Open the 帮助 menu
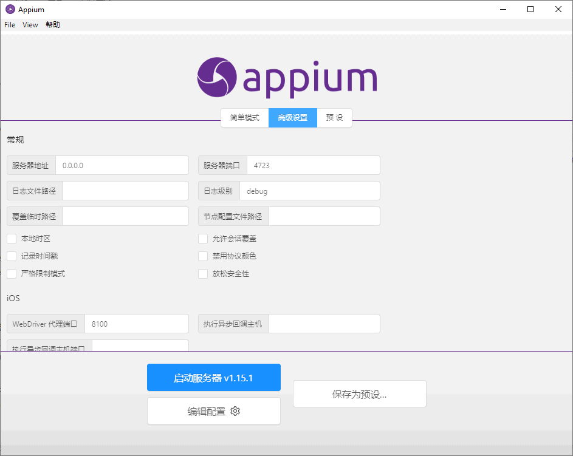Image resolution: width=573 pixels, height=456 pixels. (53, 25)
